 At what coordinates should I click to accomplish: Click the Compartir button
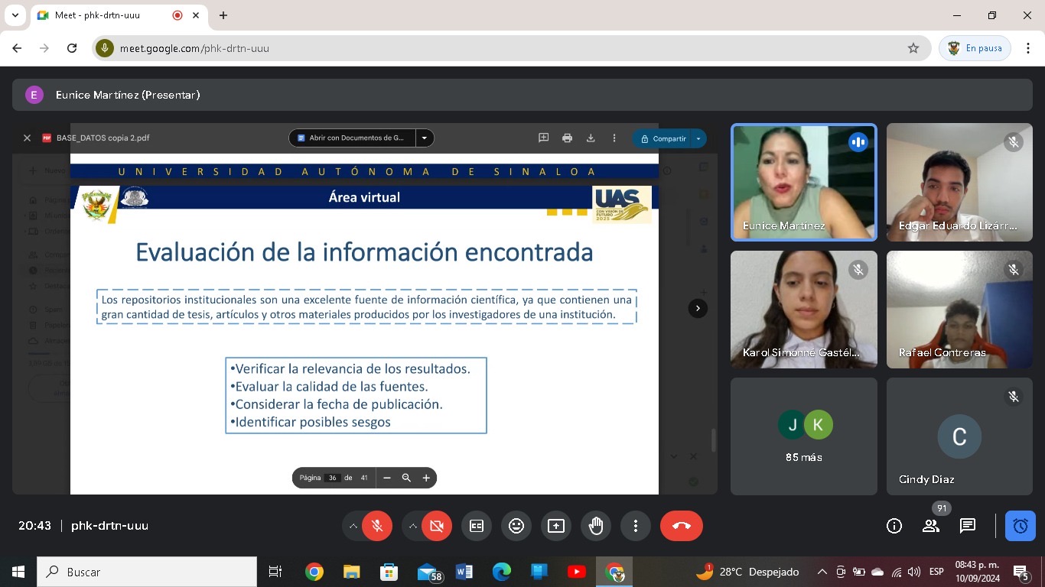662,138
